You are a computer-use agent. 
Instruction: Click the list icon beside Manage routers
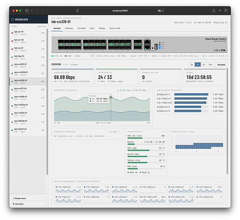point(14,198)
